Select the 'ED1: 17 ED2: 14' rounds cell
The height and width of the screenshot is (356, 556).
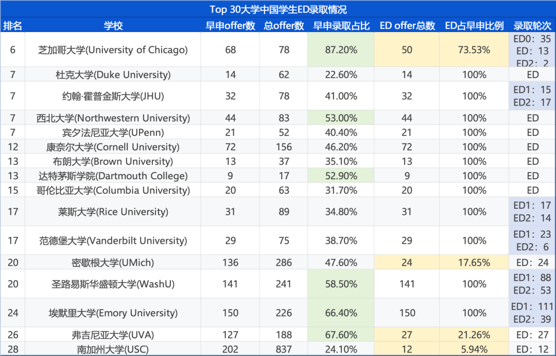(532, 212)
